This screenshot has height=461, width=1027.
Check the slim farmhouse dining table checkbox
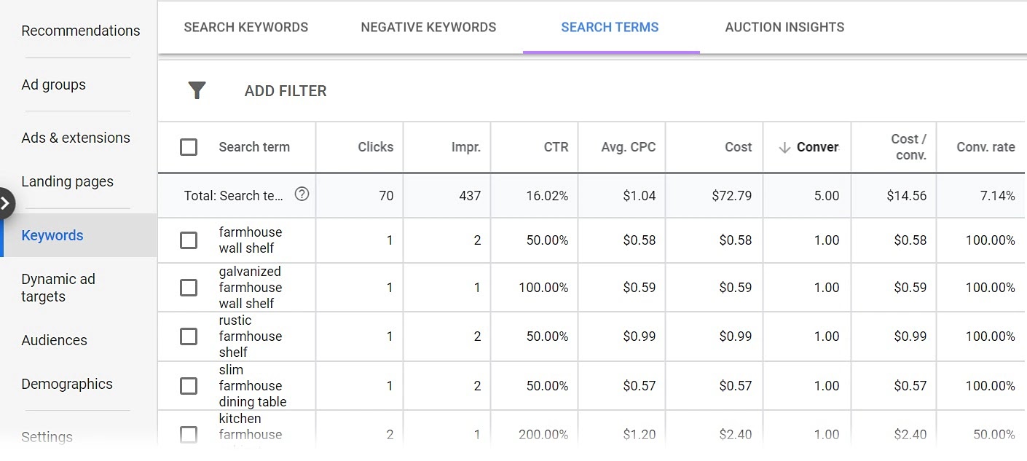pyautogui.click(x=189, y=385)
